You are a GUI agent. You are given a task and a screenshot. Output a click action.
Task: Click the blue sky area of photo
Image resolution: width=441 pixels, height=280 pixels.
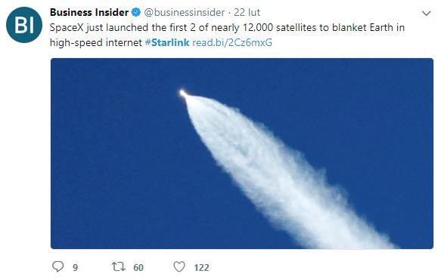[113, 168]
